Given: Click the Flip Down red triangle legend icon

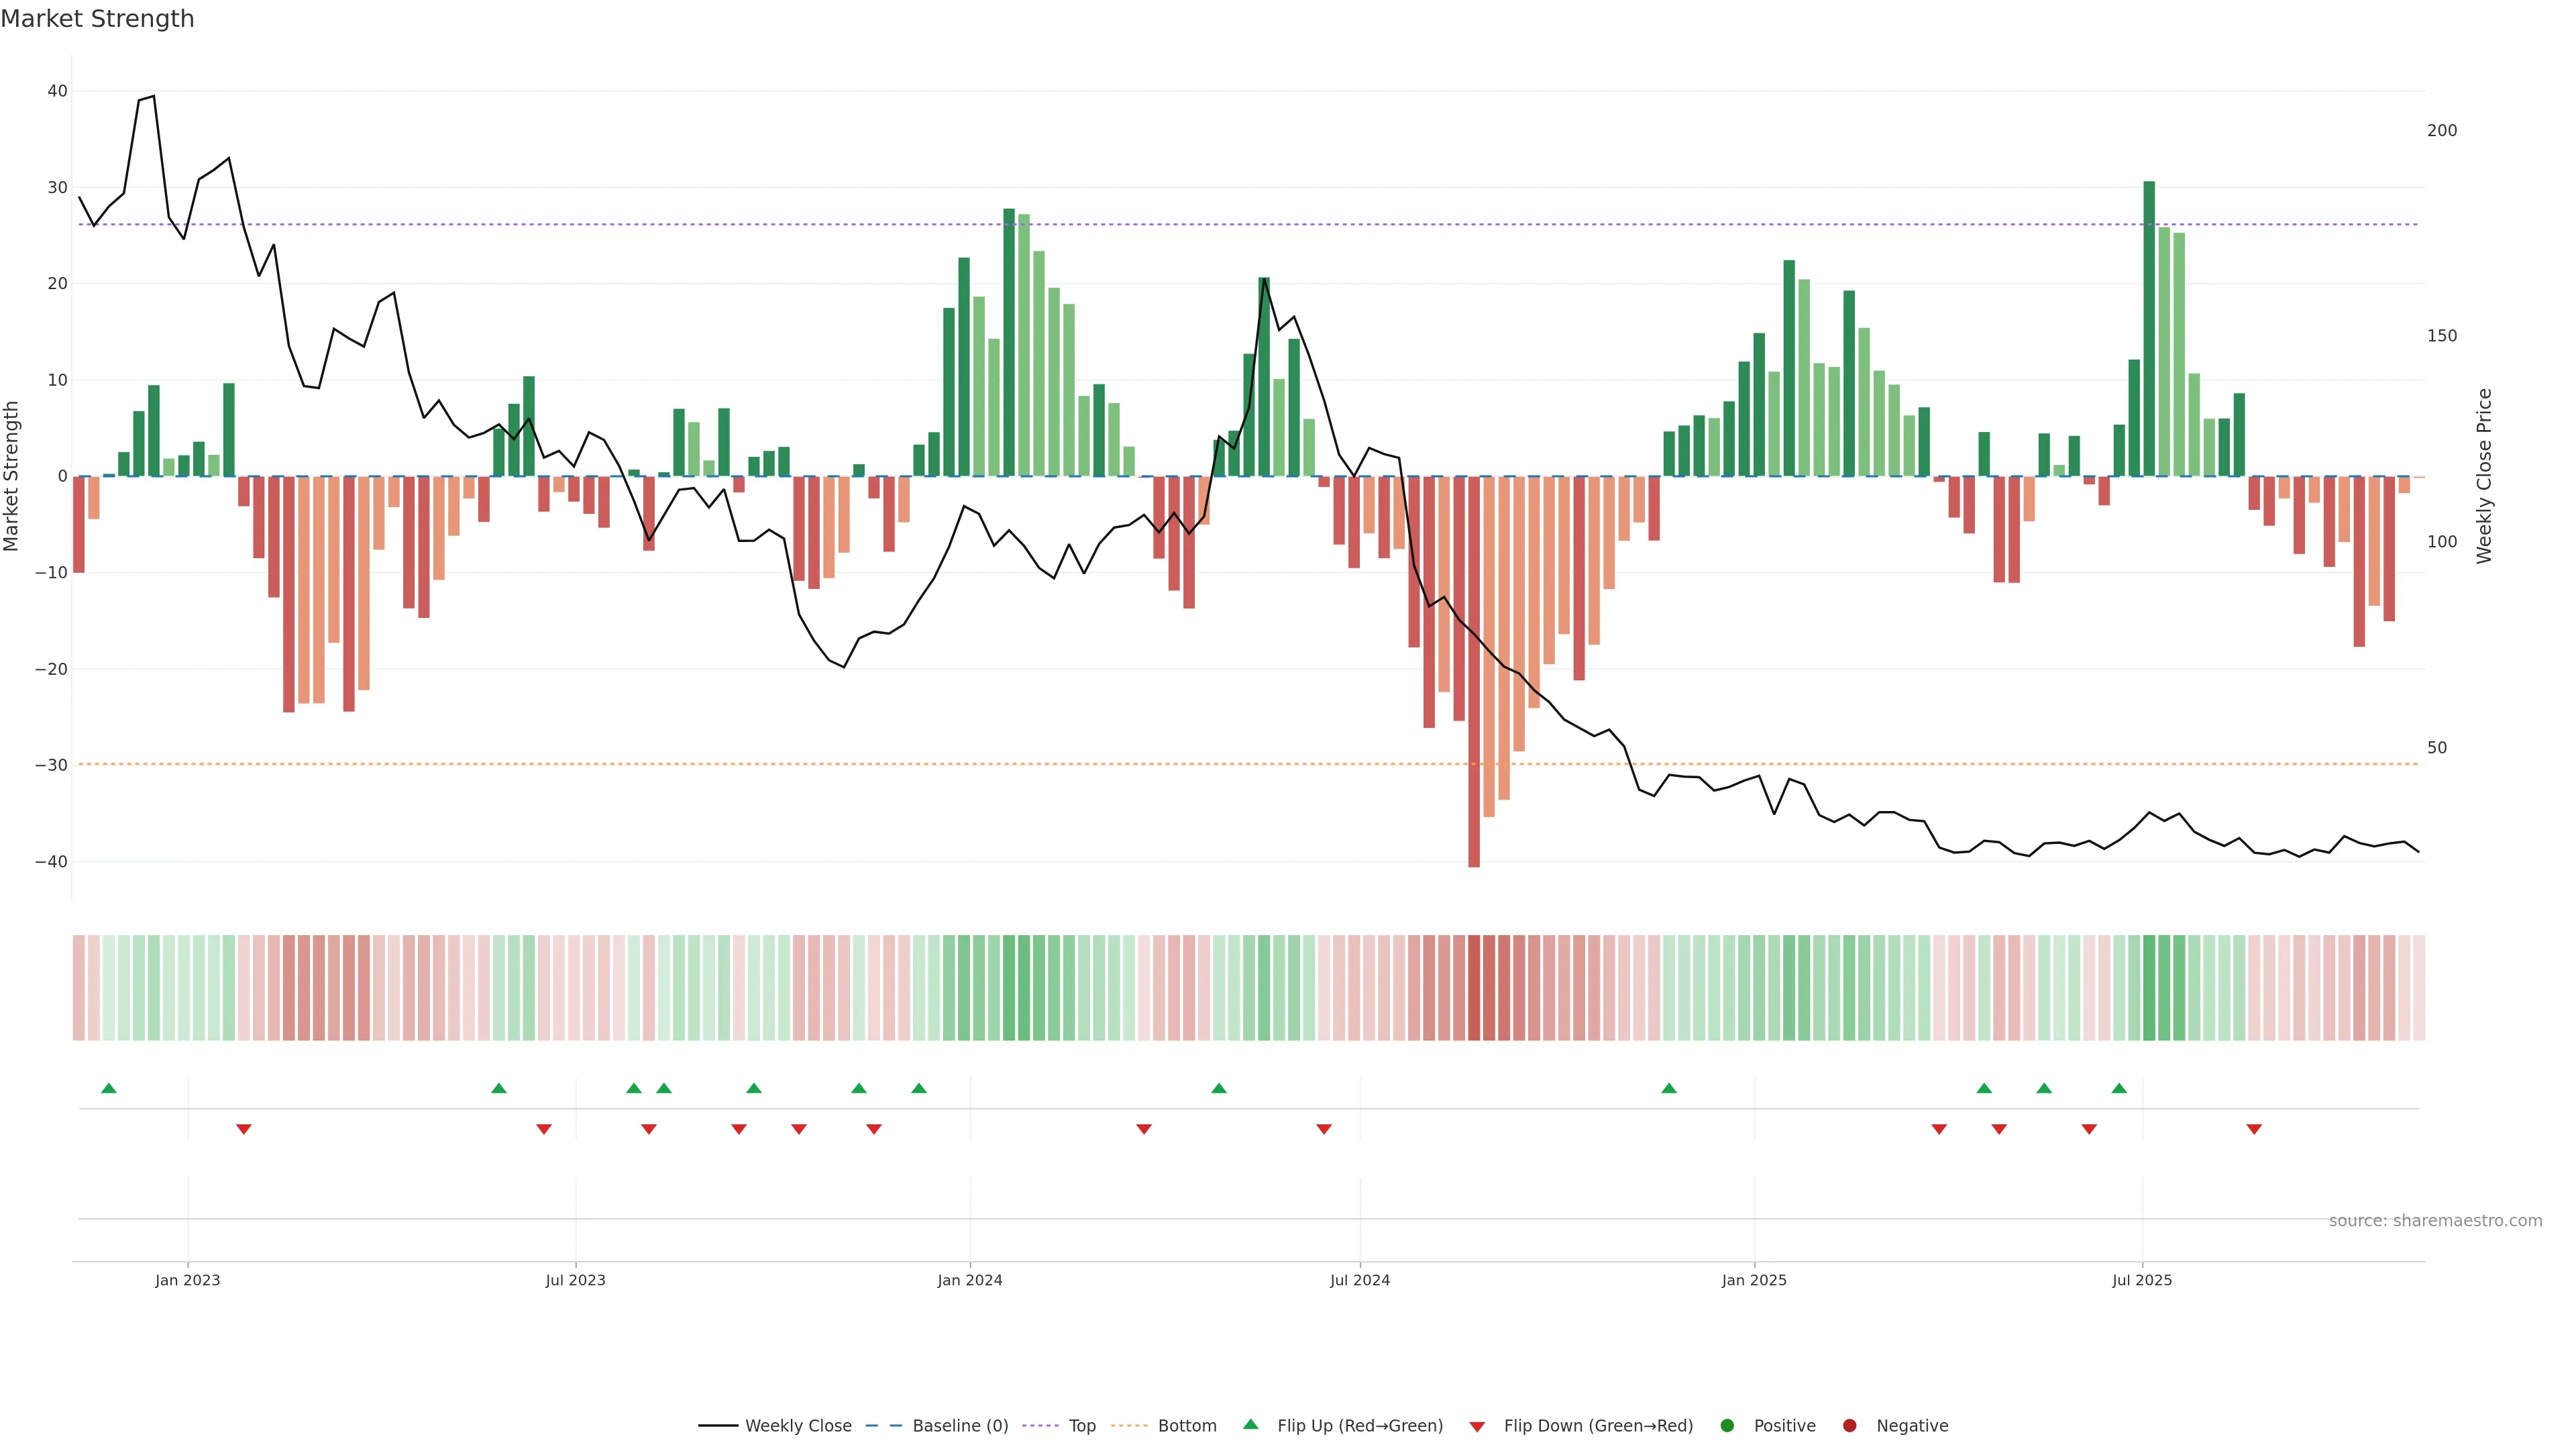Looking at the screenshot, I should tap(1477, 1427).
